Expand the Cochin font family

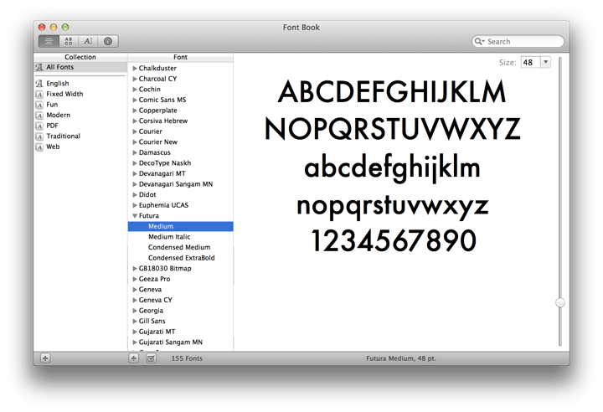[135, 90]
